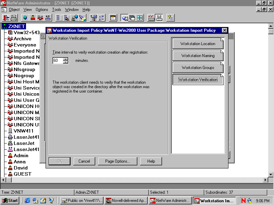Click the users-and-cube trustees toolbar icon

75,18
